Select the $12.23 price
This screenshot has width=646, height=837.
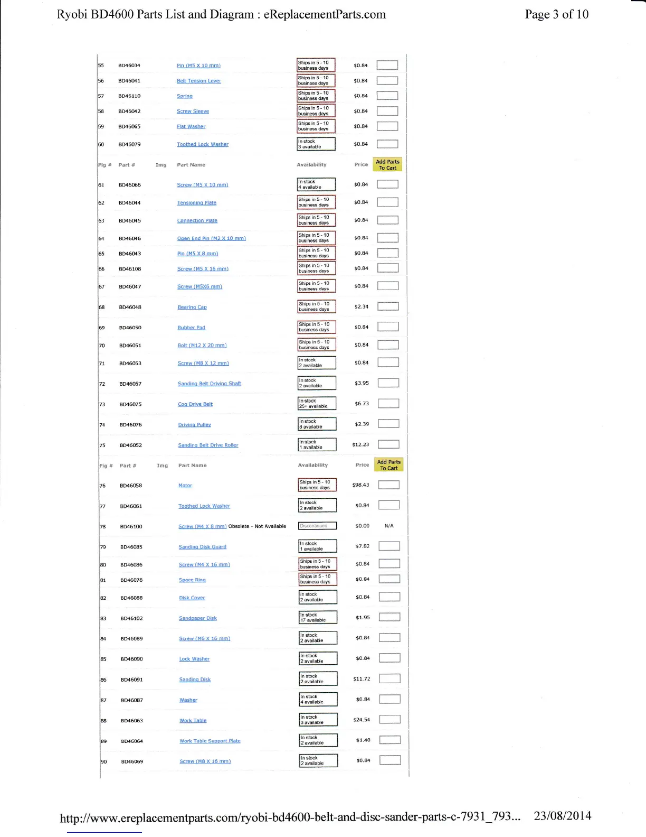(x=361, y=444)
